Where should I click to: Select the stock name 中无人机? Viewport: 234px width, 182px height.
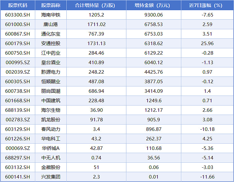point(51,158)
